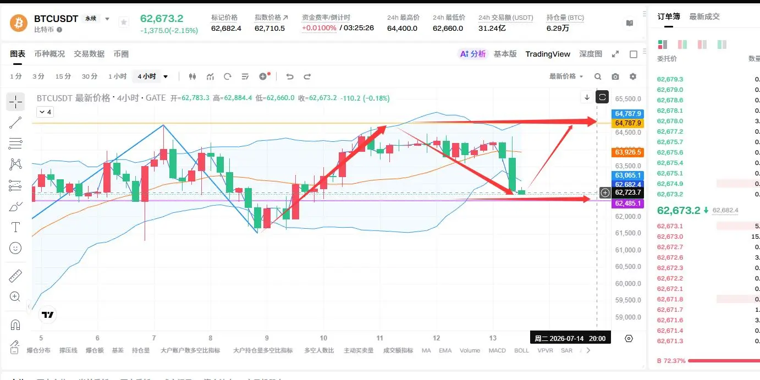The height and width of the screenshot is (380, 760).
Task: Select the 15分 timeframe
Action: [x=63, y=76]
